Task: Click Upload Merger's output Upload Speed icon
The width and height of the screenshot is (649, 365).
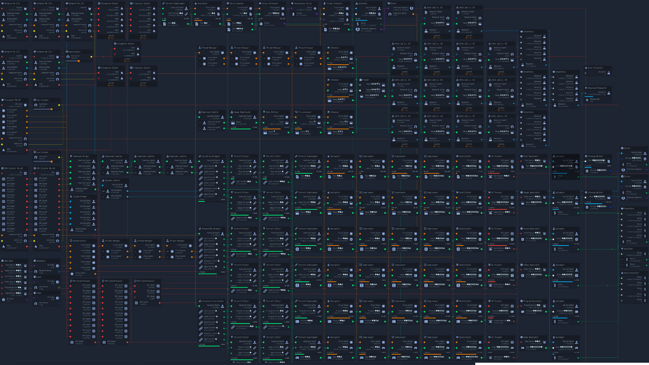Action: [x=72, y=230]
